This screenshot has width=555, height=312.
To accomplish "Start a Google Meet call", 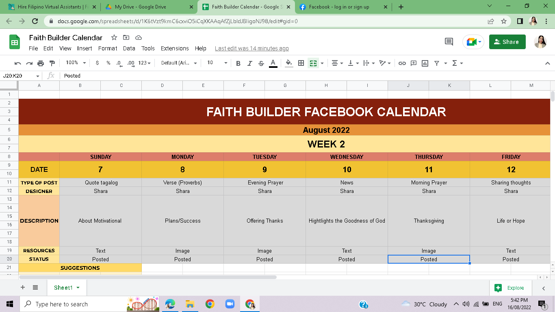I will pyautogui.click(x=473, y=42).
